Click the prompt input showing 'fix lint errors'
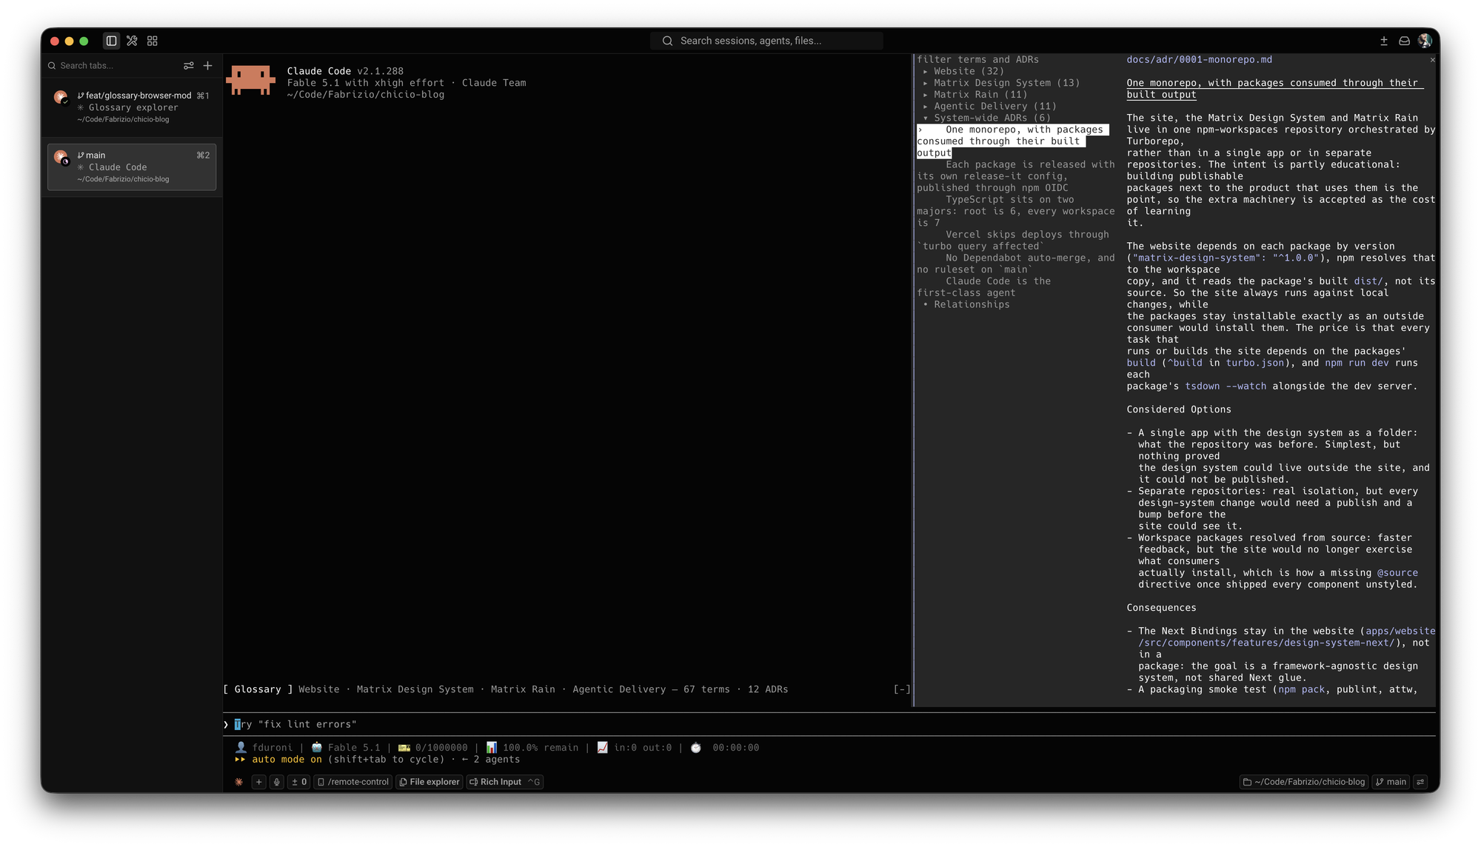Viewport: 1481px width, 847px height. pos(829,724)
